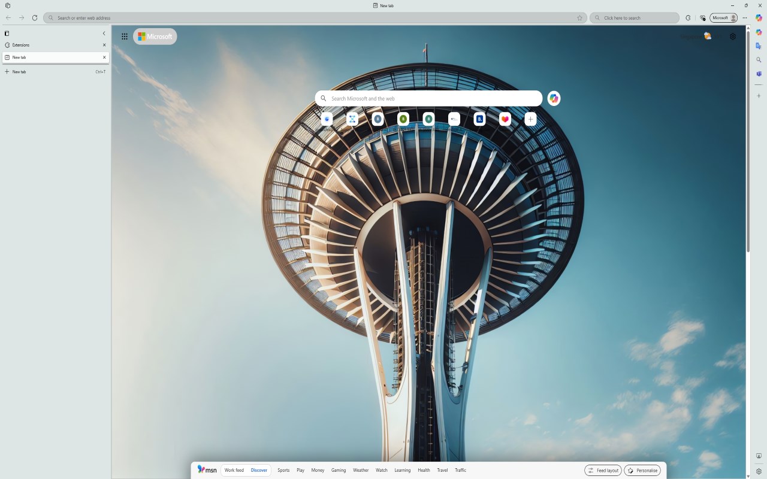This screenshot has width=767, height=479.
Task: Click the Search Microsoft and the web field
Action: (428, 98)
